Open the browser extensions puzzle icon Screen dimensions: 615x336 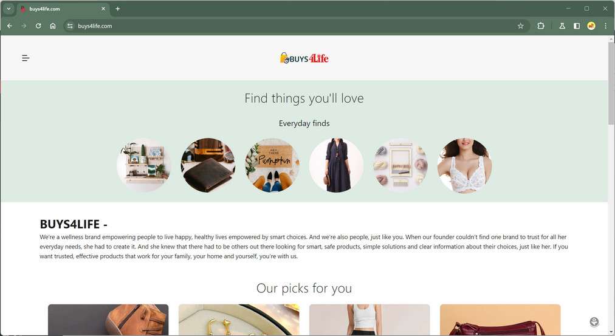pyautogui.click(x=541, y=26)
